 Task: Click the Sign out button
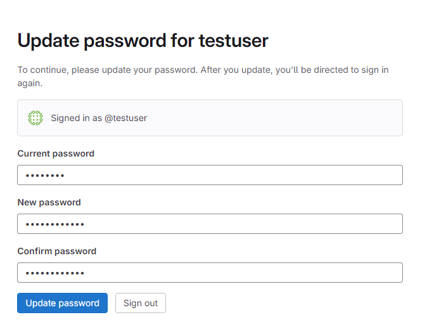tap(141, 303)
